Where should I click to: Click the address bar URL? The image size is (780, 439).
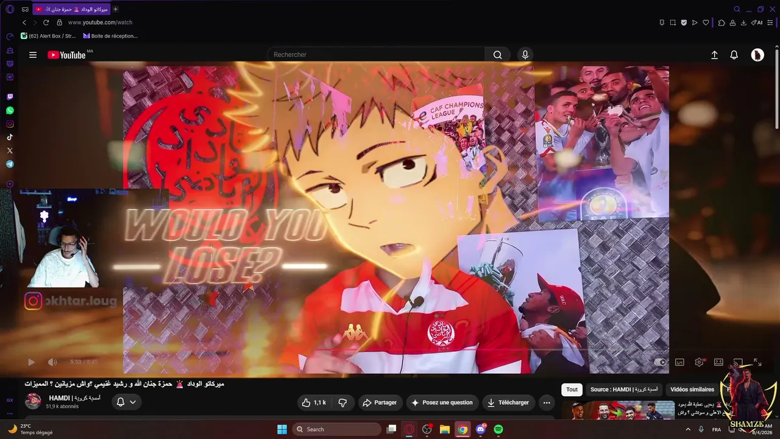[x=100, y=23]
